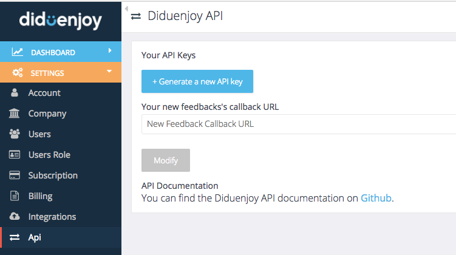Go to Company settings
This screenshot has height=255, width=456.
[x=61, y=114]
